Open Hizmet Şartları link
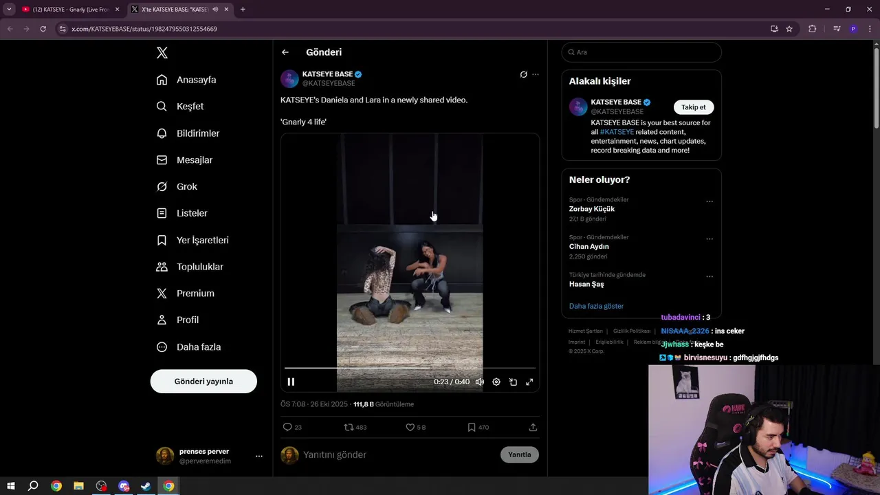The image size is (880, 495). (586, 331)
